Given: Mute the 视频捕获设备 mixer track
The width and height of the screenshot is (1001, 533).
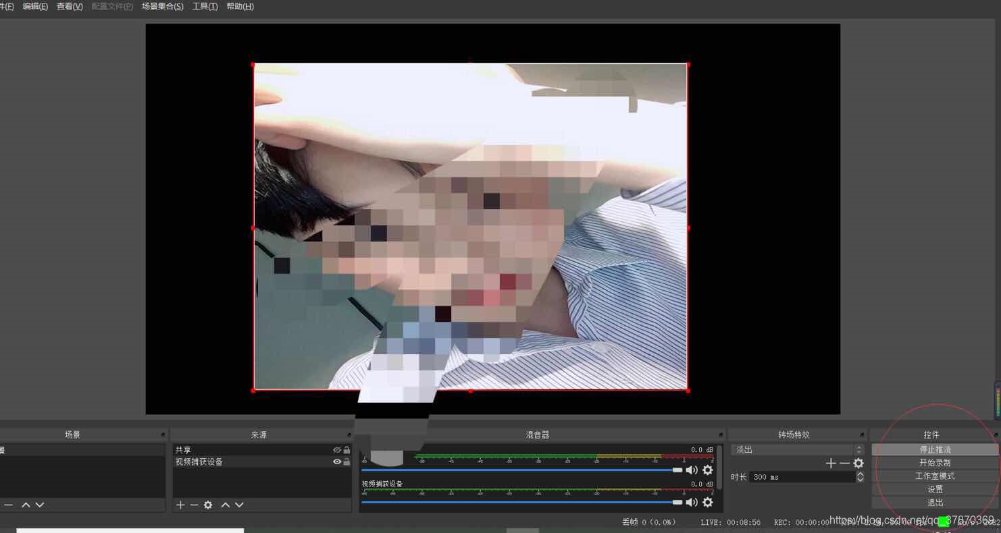Looking at the screenshot, I should 692,502.
